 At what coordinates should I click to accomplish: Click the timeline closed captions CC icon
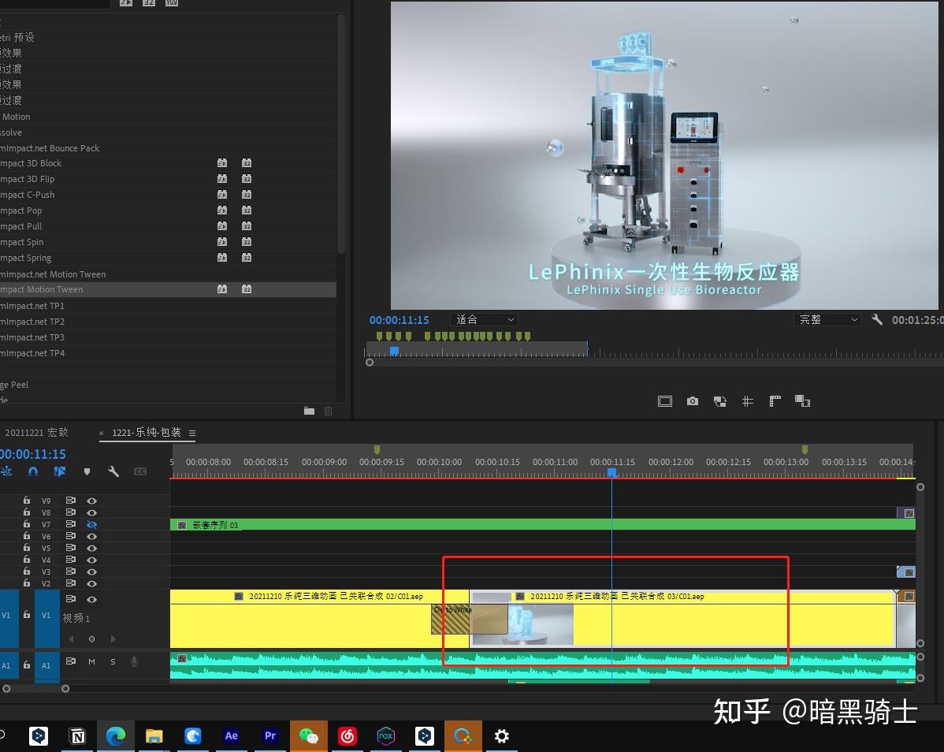(140, 471)
